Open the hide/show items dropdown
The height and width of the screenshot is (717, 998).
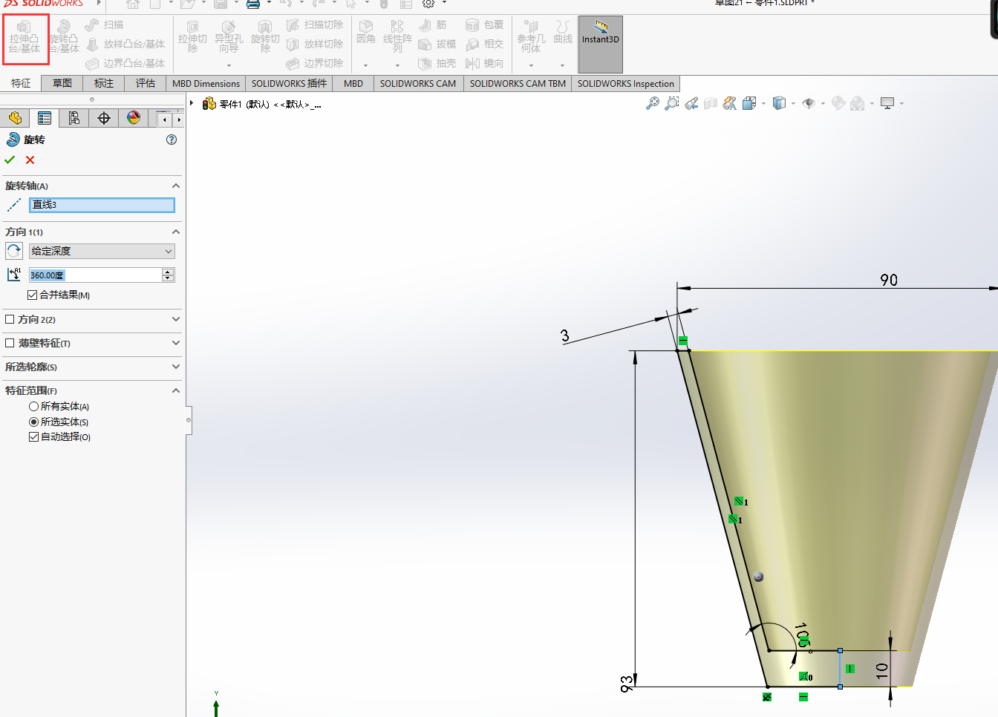tap(823, 104)
